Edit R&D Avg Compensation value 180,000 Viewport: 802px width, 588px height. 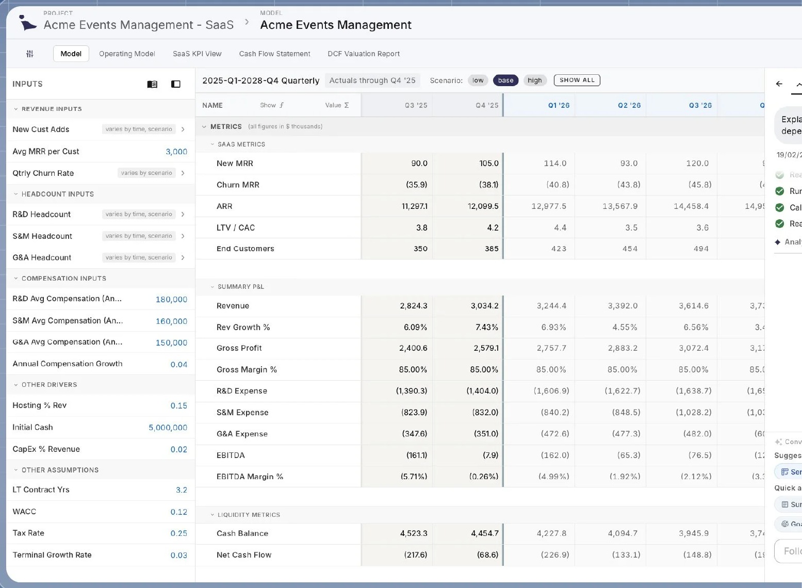coord(172,300)
